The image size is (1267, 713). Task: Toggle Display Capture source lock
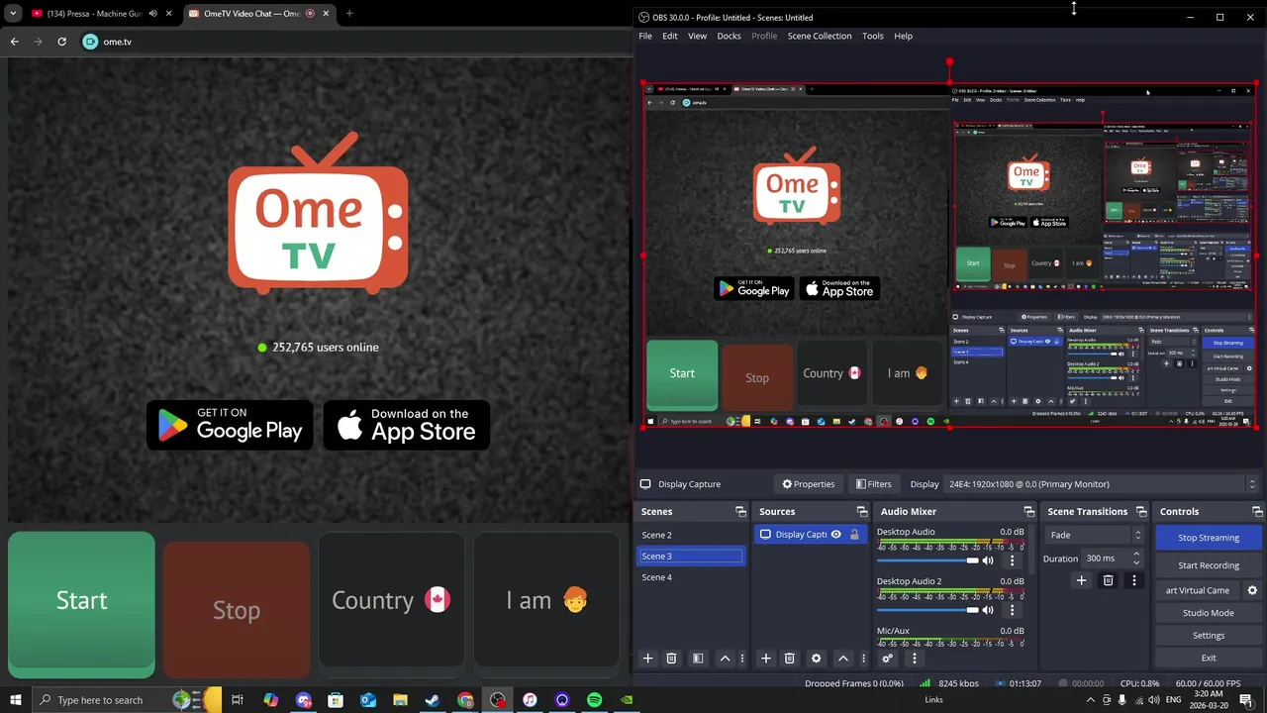tap(854, 535)
